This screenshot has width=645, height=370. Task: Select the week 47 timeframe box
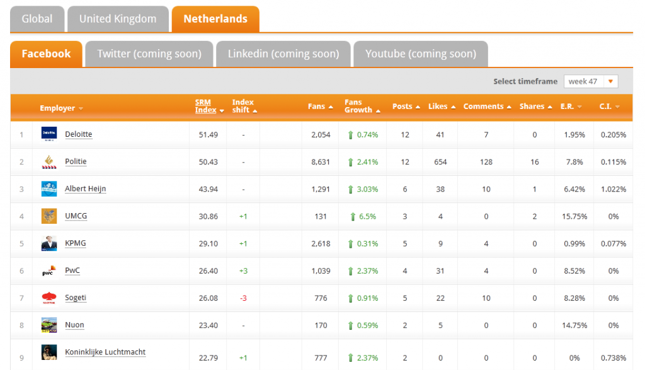click(591, 81)
